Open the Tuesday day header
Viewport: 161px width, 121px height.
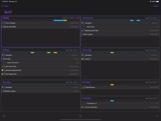[120, 98]
